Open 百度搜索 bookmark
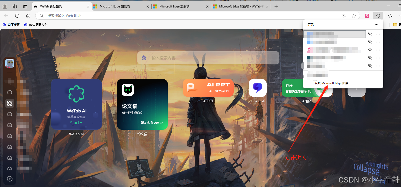 pos(11,25)
